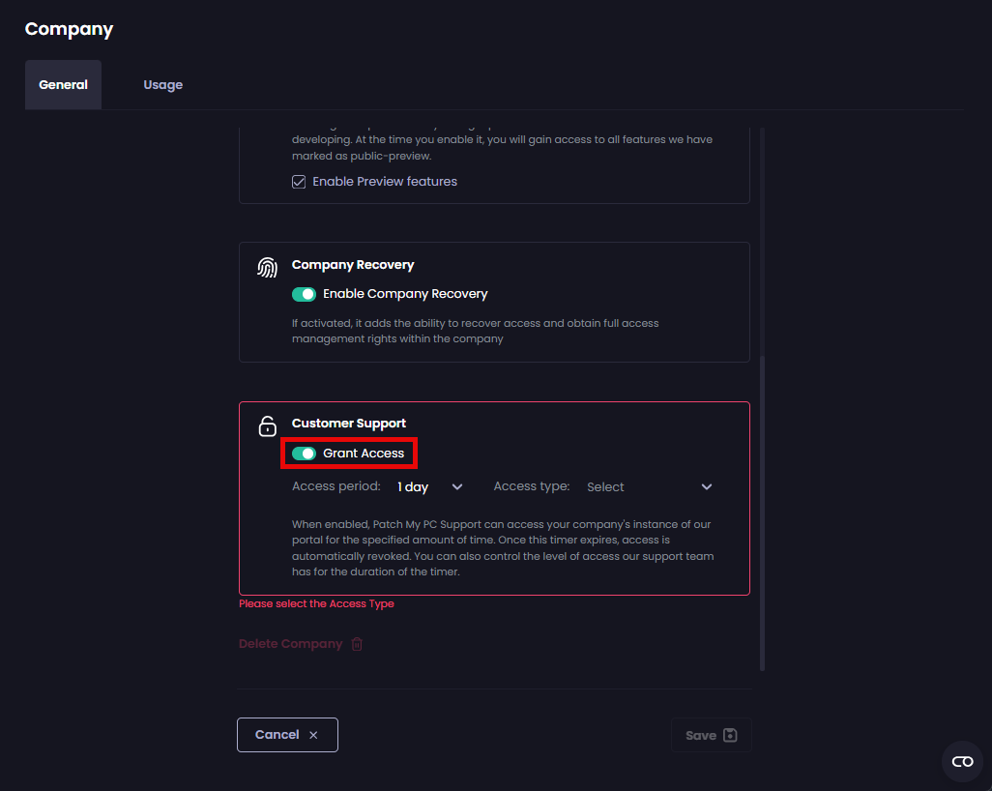Click the fingerprint Company Recovery icon
The height and width of the screenshot is (791, 992).
(x=267, y=268)
